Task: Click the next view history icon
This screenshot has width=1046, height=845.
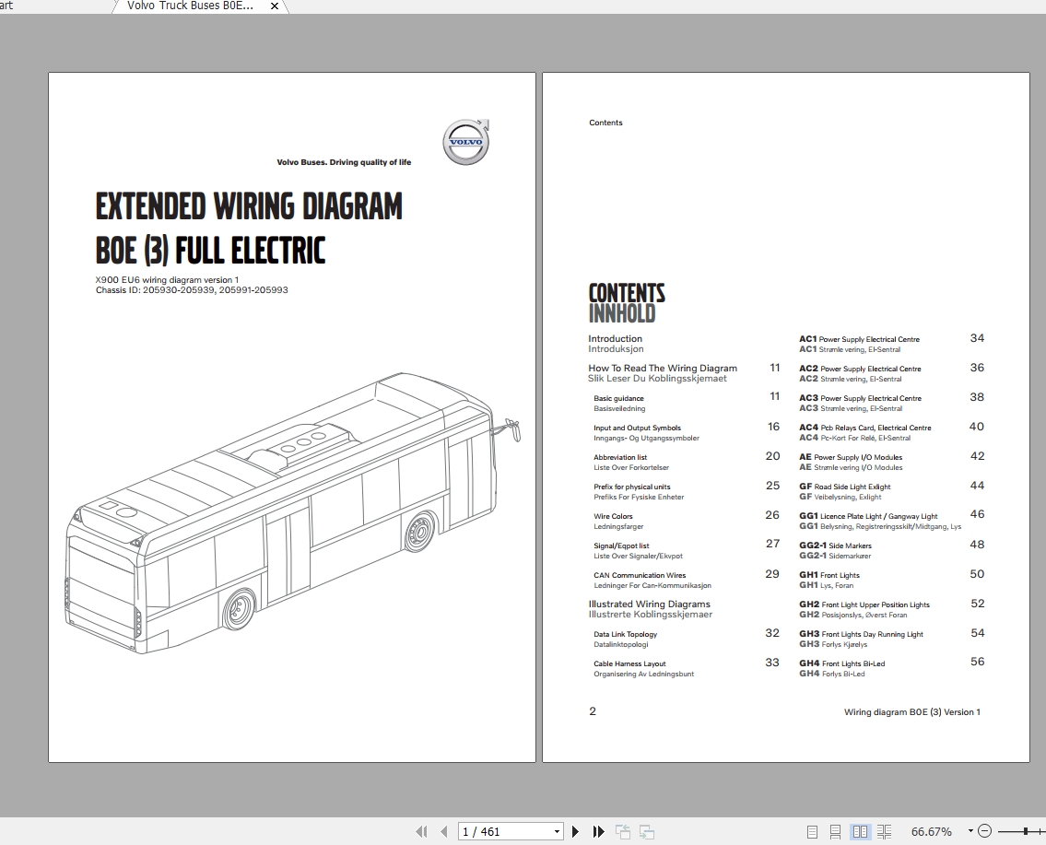Action: (x=647, y=831)
